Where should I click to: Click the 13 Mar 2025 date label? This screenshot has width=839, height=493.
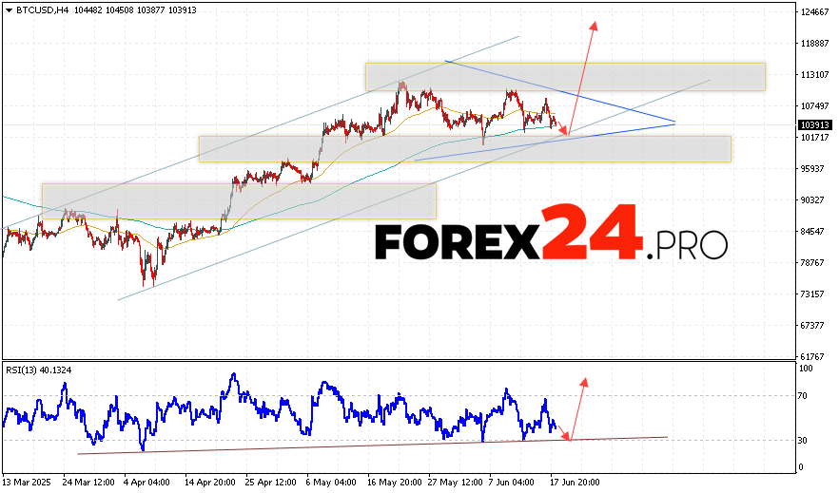pyautogui.click(x=26, y=484)
